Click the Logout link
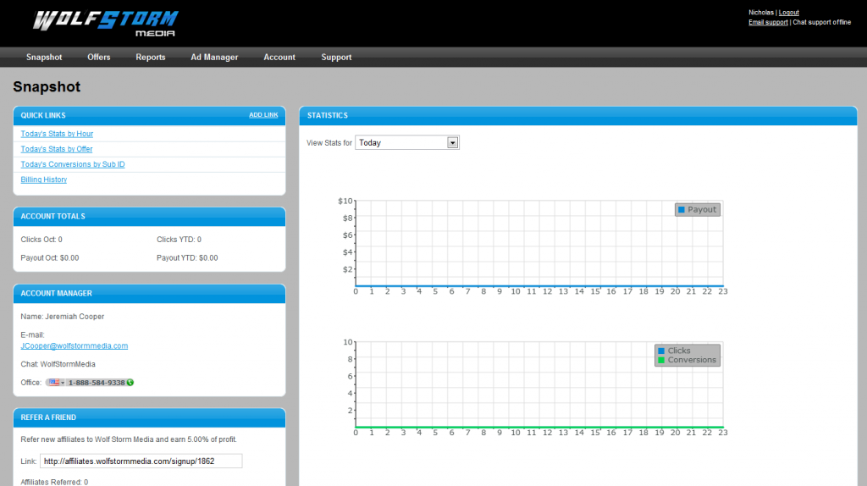Image resolution: width=867 pixels, height=486 pixels. (788, 13)
